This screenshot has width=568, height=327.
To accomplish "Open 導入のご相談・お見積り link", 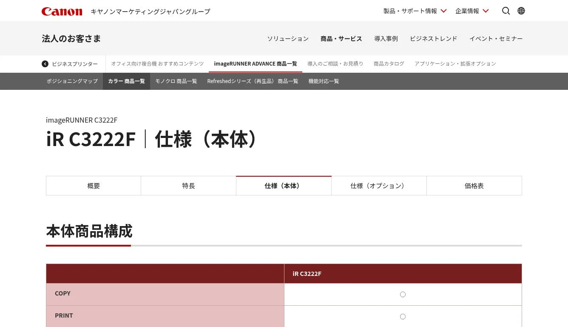I will click(335, 64).
